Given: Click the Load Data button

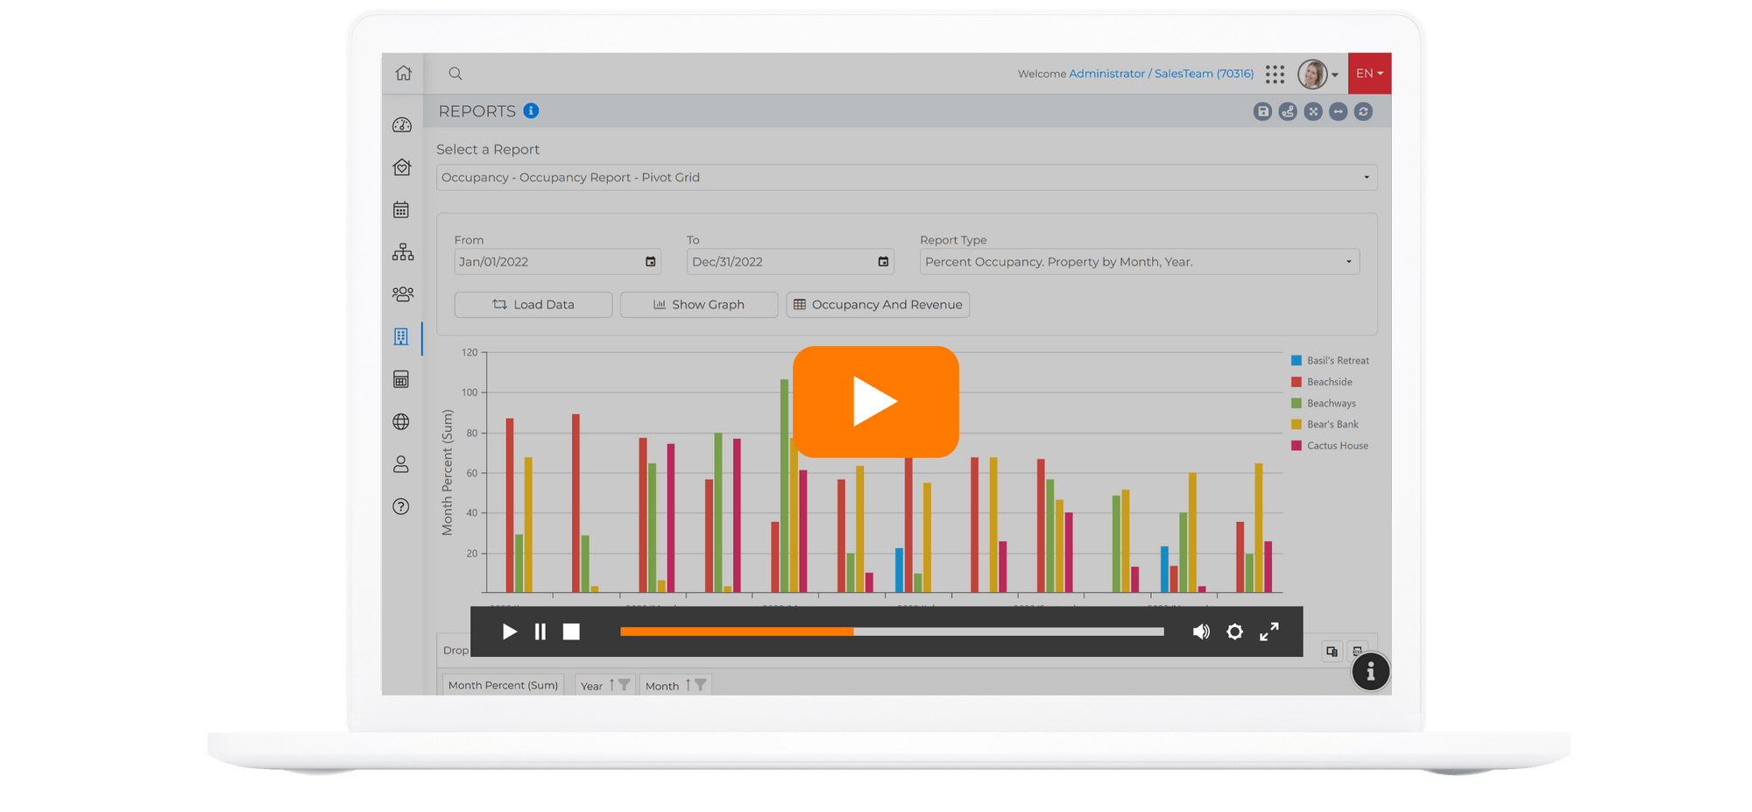Looking at the screenshot, I should (533, 304).
